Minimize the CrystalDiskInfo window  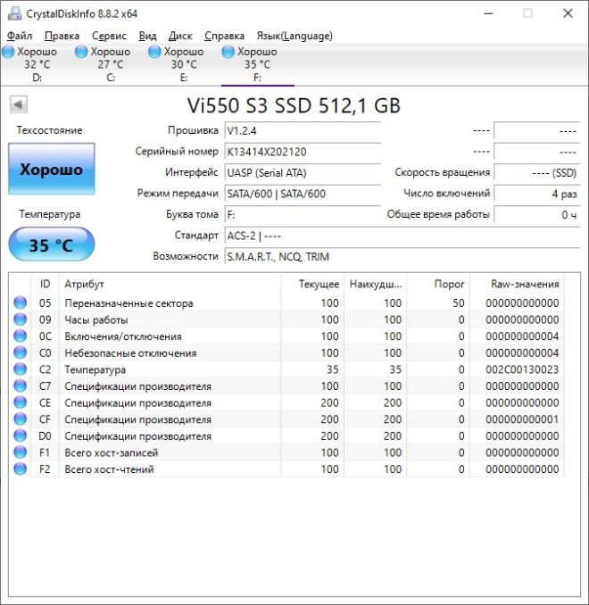[x=489, y=13]
